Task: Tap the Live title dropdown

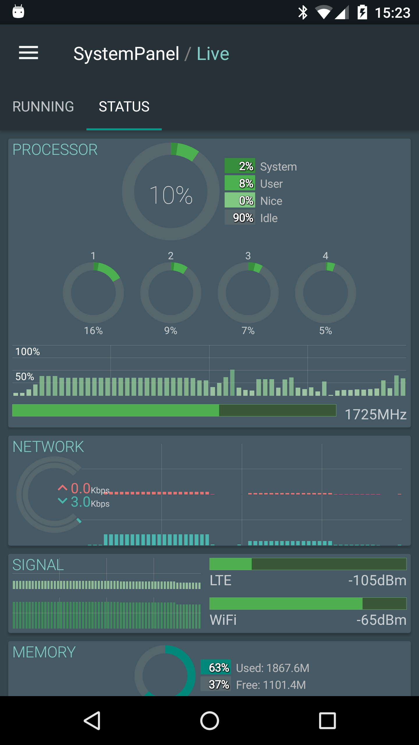Action: [213, 54]
